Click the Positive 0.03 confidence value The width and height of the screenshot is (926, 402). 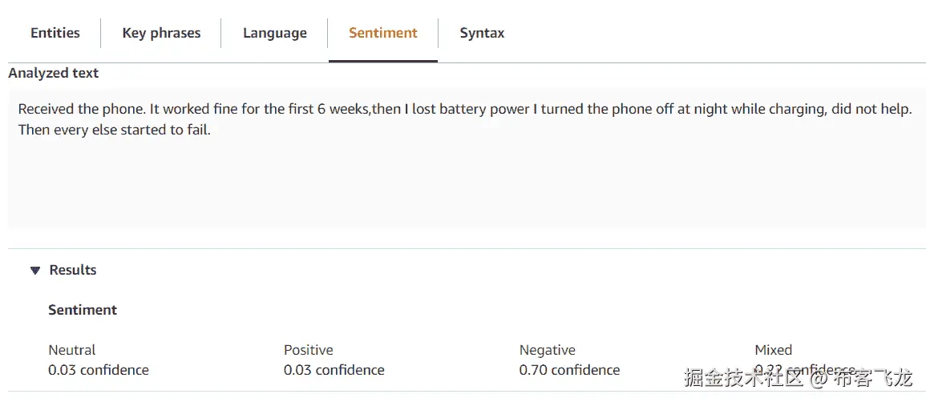click(x=334, y=370)
